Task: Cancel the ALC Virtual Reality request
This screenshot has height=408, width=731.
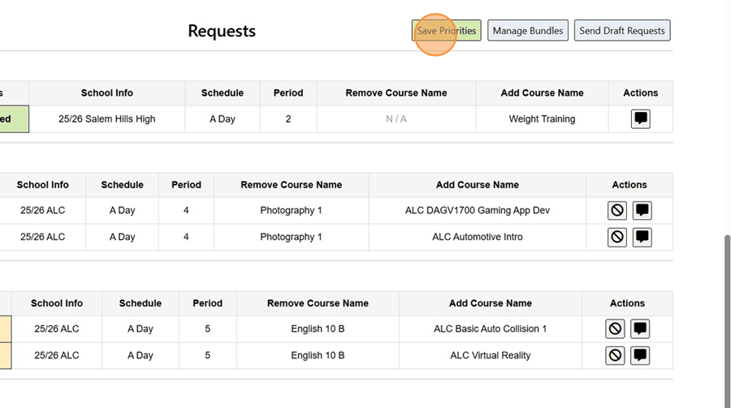Action: [615, 356]
